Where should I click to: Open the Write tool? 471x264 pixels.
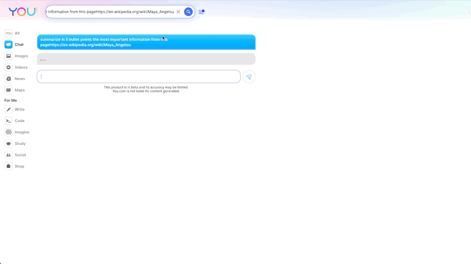(x=8, y=109)
